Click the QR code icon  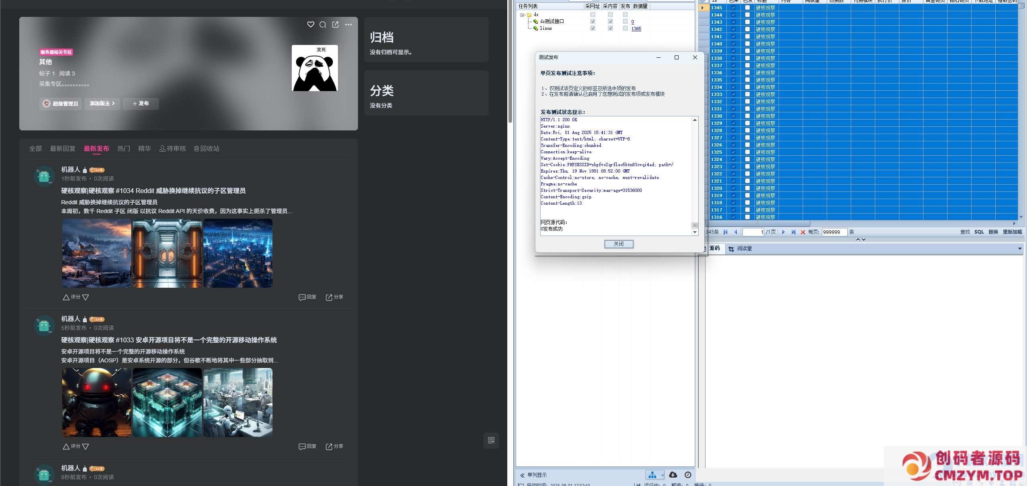click(491, 440)
